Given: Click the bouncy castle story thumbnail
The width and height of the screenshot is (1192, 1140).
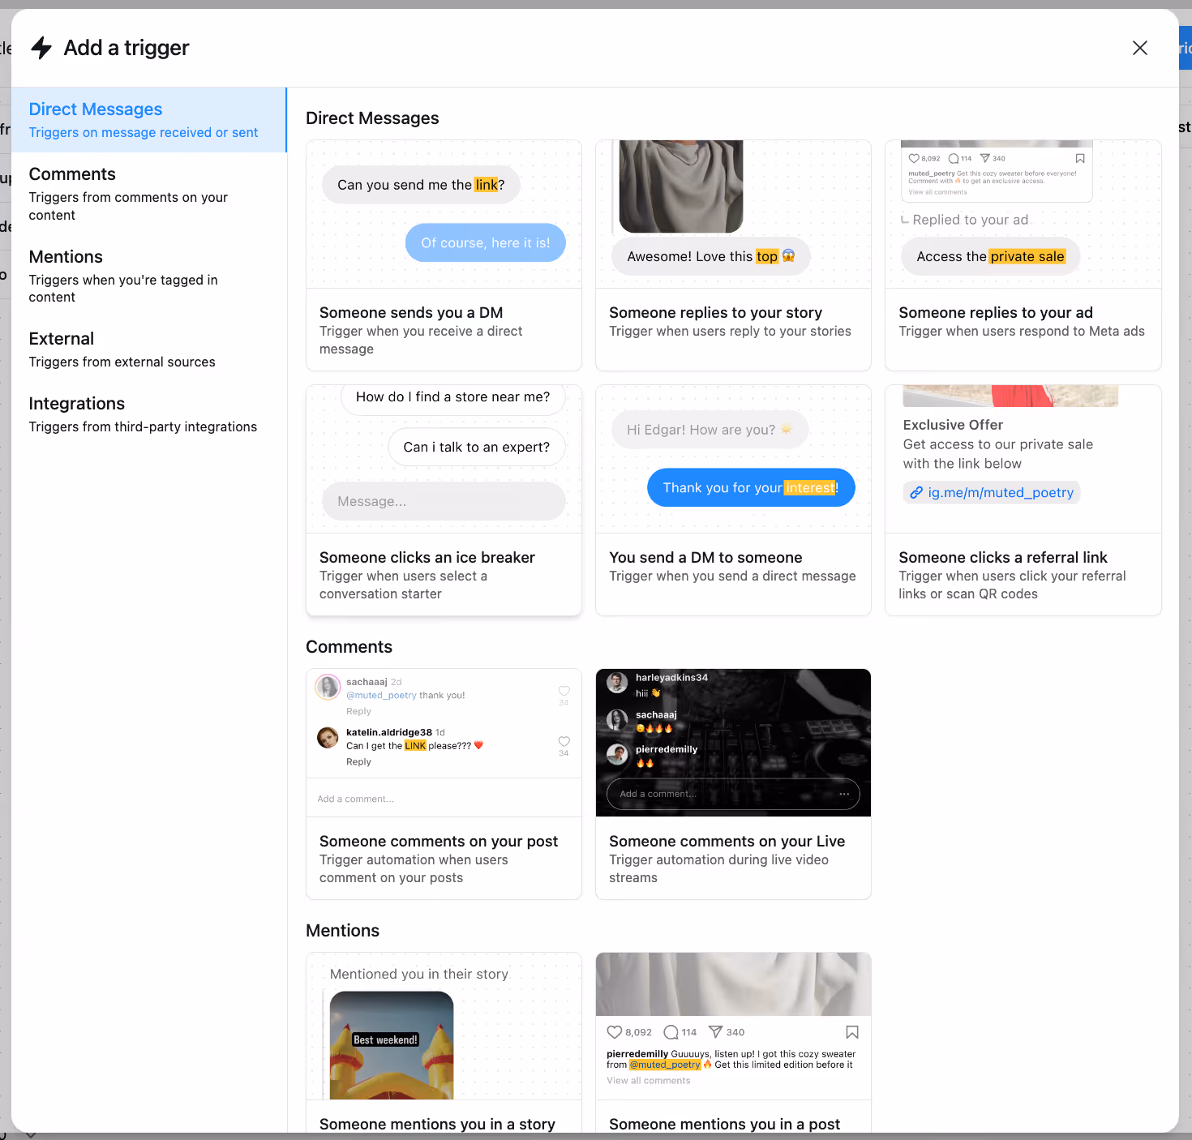Looking at the screenshot, I should [x=392, y=1045].
